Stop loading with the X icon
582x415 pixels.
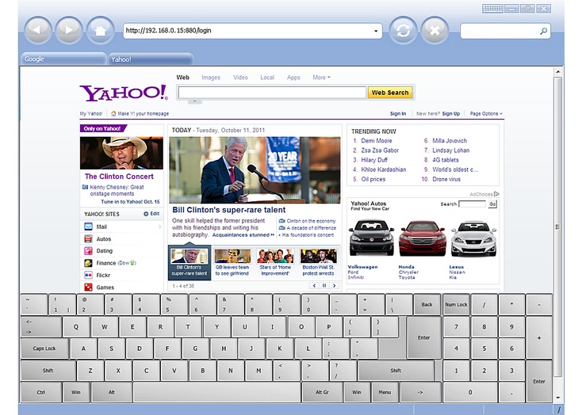coord(435,30)
